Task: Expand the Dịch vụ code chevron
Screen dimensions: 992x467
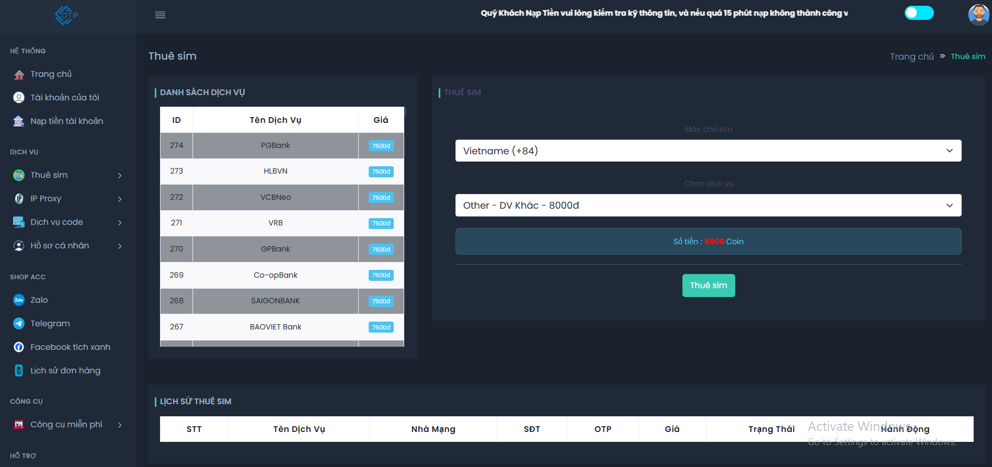Action: (120, 223)
